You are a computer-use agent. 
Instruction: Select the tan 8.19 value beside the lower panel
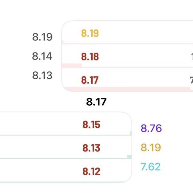point(151,148)
